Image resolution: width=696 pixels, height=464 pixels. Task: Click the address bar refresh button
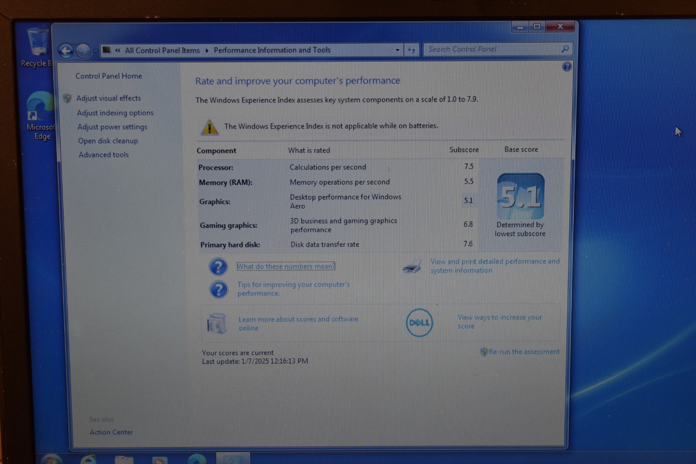pos(412,50)
